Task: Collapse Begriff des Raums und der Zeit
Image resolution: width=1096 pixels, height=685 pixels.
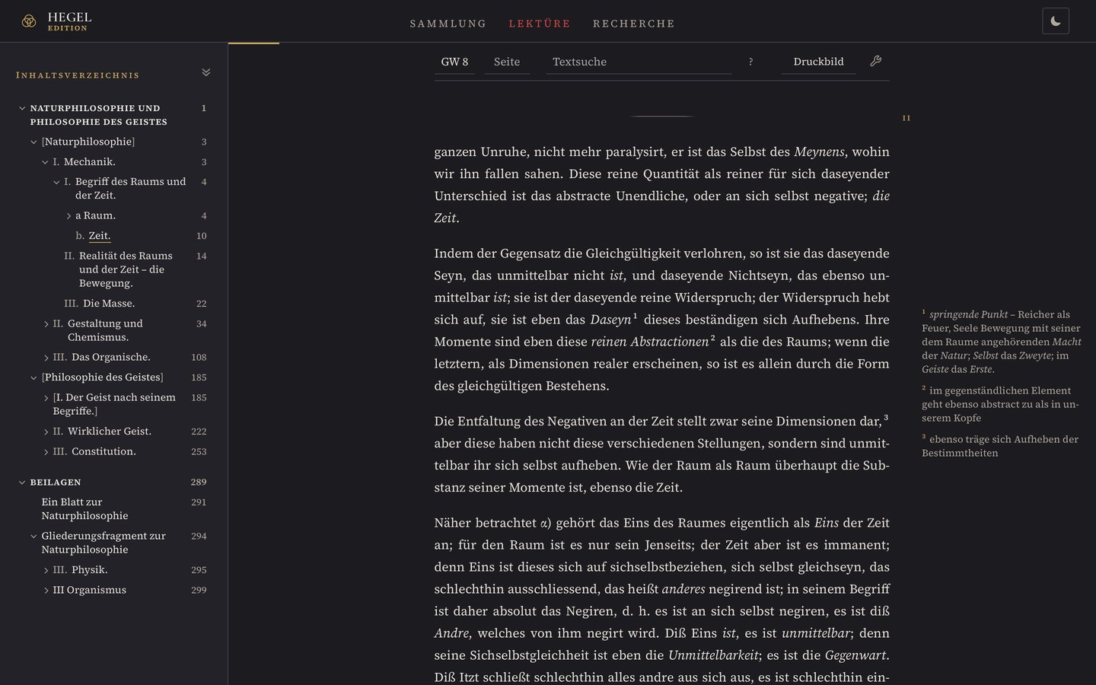Action: click(56, 182)
